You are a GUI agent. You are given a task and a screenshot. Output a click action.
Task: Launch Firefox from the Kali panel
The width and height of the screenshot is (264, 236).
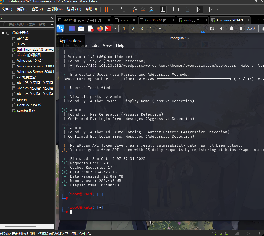100,29
